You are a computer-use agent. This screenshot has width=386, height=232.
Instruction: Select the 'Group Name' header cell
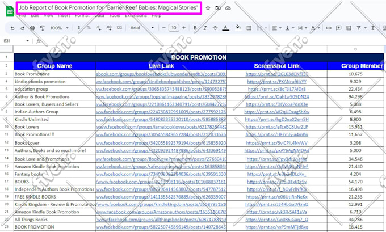[x=54, y=66]
